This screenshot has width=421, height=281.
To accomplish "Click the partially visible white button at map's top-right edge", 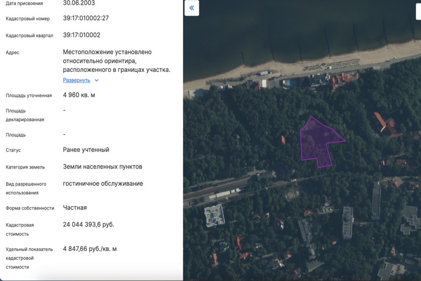I will click(418, 11).
